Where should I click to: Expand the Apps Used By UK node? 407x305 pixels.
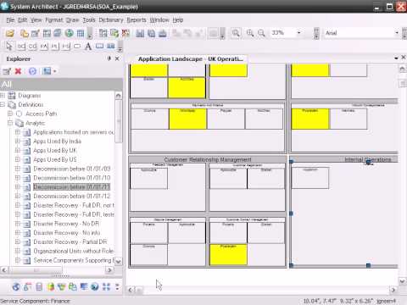tap(18, 150)
